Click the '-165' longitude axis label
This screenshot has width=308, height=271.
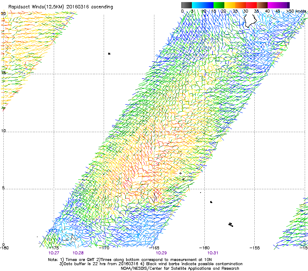154,248
